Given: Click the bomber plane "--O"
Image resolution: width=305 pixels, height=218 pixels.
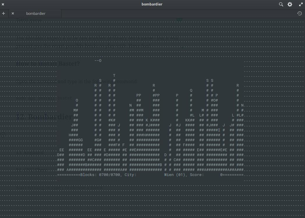Looking at the screenshot, I should pos(98,61).
